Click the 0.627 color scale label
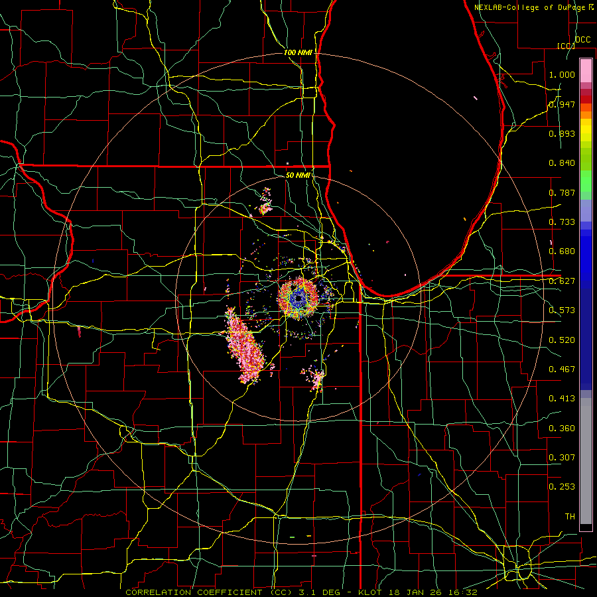The width and height of the screenshot is (597, 597). (x=562, y=281)
